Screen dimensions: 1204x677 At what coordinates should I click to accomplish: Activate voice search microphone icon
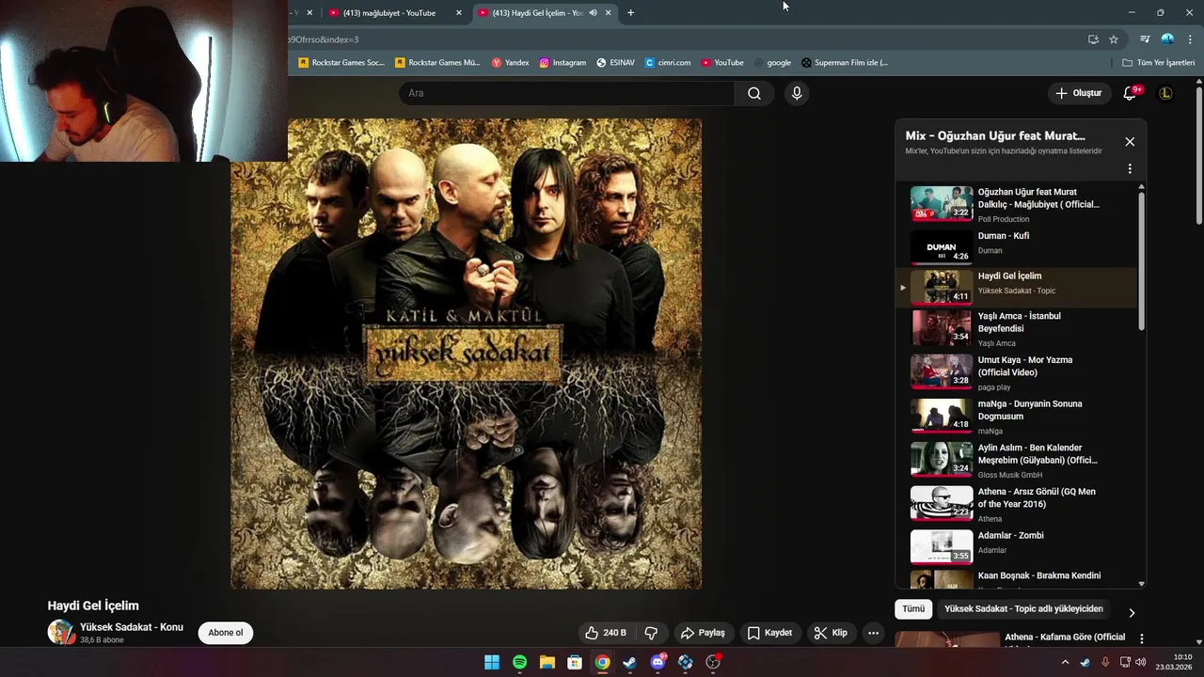tap(797, 93)
